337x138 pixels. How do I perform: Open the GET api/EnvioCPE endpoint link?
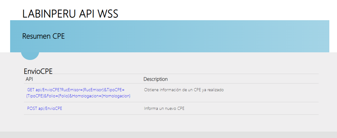(x=75, y=90)
